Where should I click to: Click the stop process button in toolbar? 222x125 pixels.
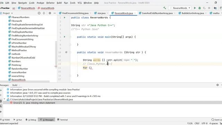209,8
